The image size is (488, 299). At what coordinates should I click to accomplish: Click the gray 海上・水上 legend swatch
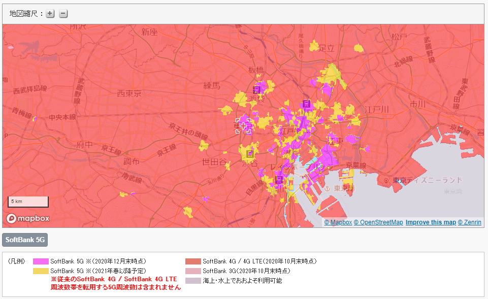193,281
